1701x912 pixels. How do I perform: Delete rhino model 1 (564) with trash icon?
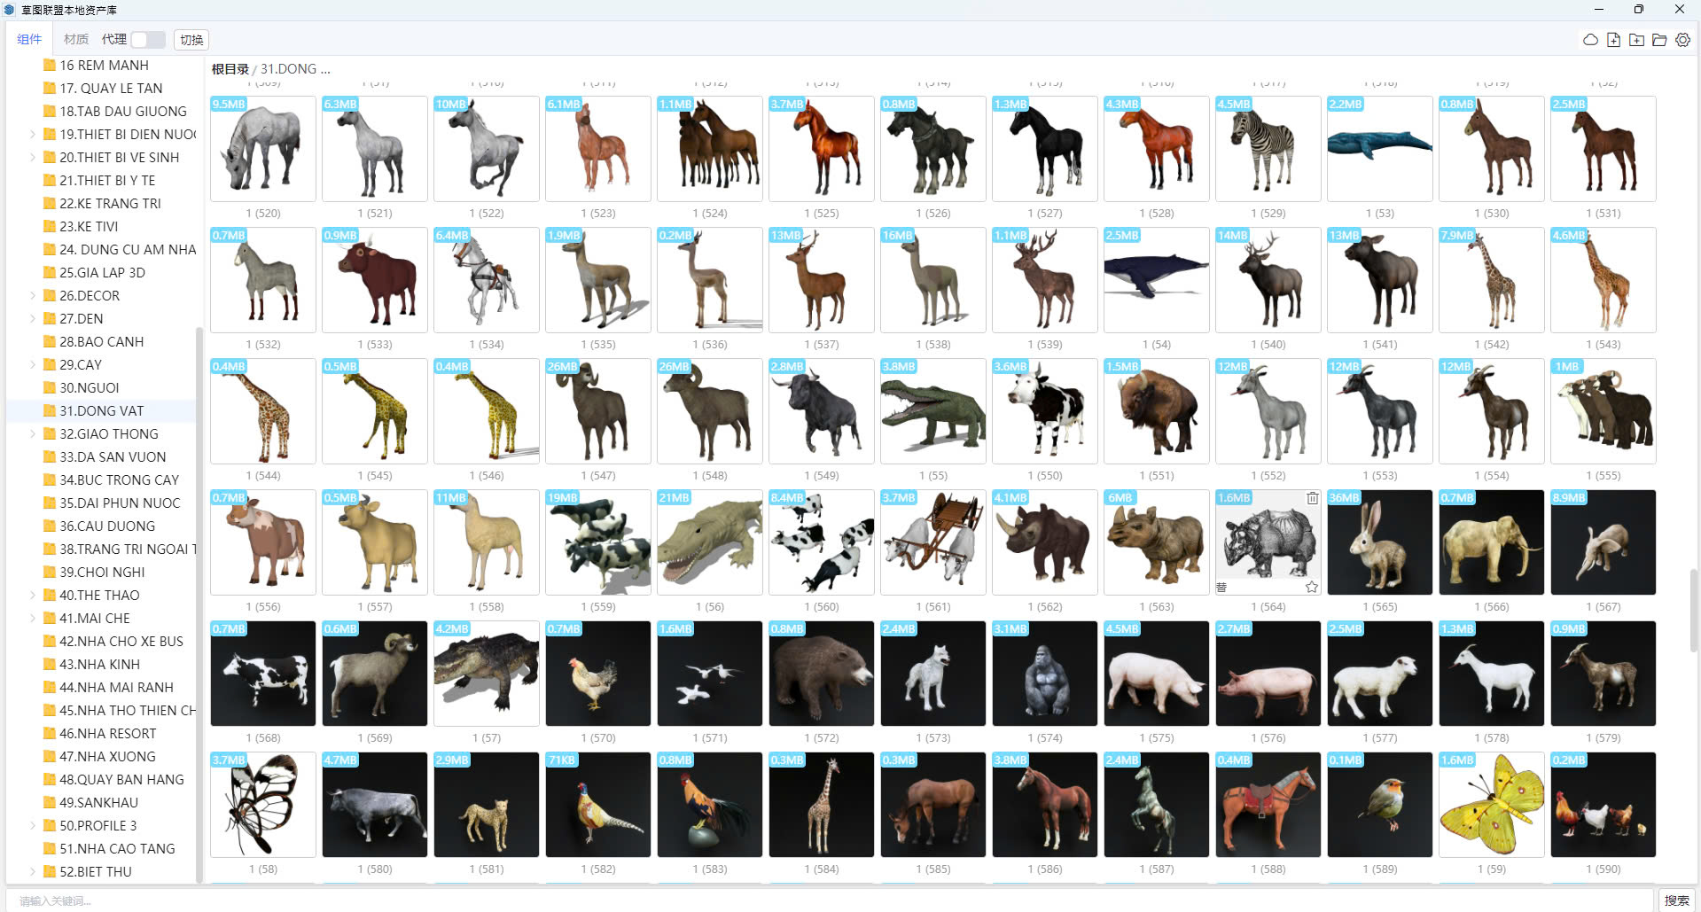(x=1312, y=498)
